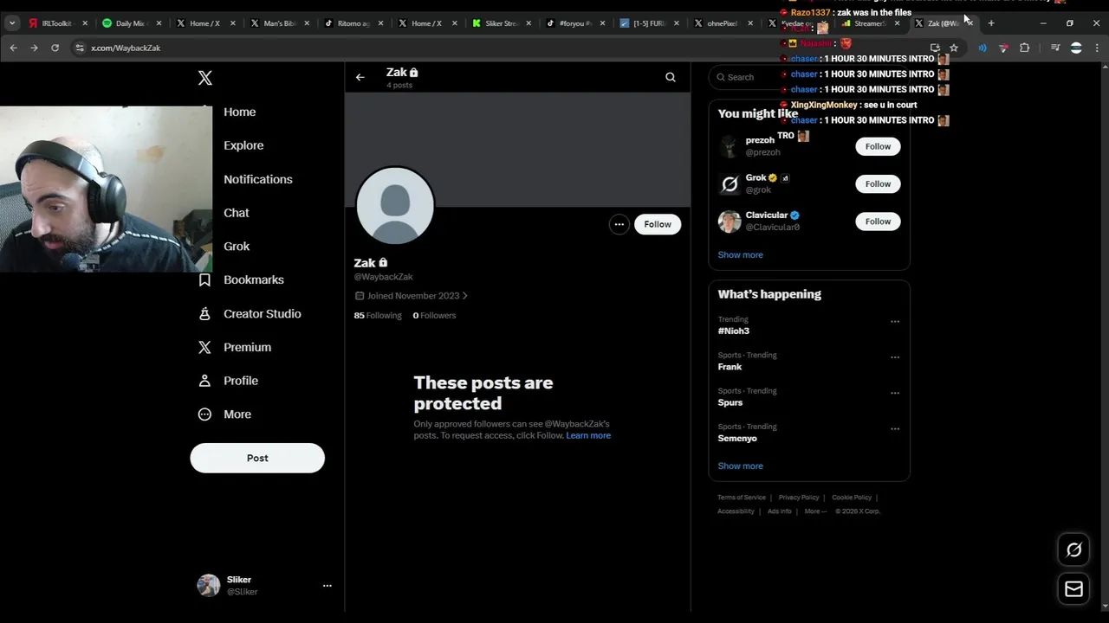Follow Grok suggestion

(878, 183)
